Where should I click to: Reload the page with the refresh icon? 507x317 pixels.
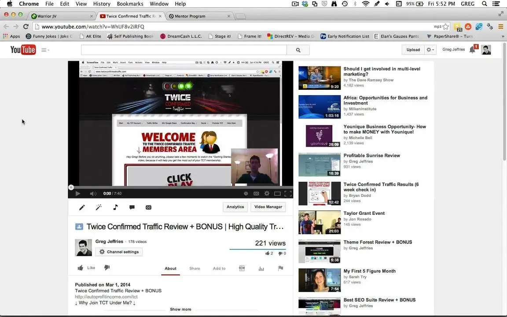coord(26,26)
